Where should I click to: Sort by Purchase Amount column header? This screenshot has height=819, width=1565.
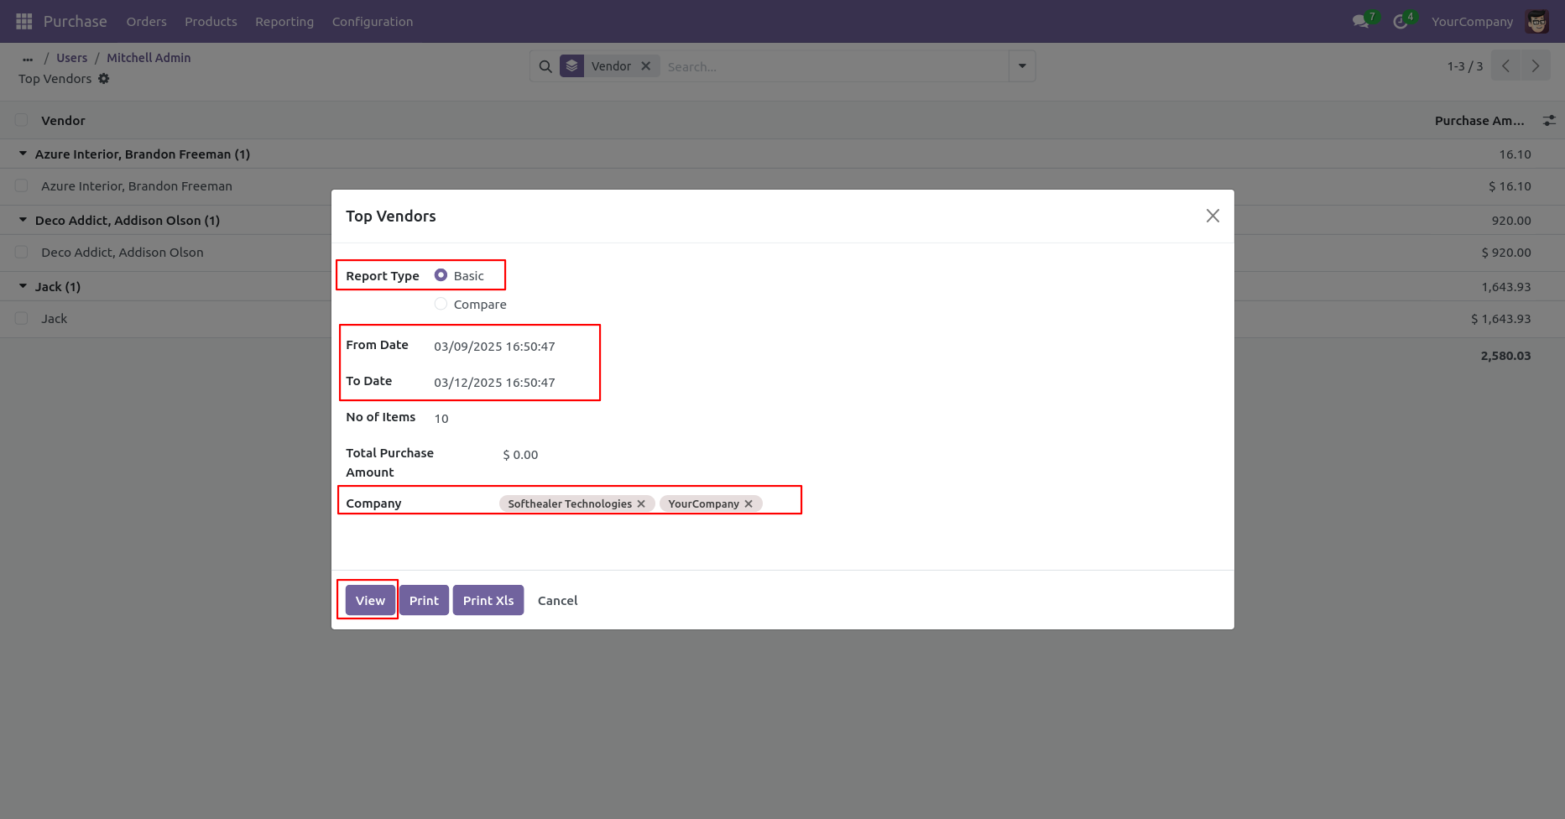(x=1479, y=121)
